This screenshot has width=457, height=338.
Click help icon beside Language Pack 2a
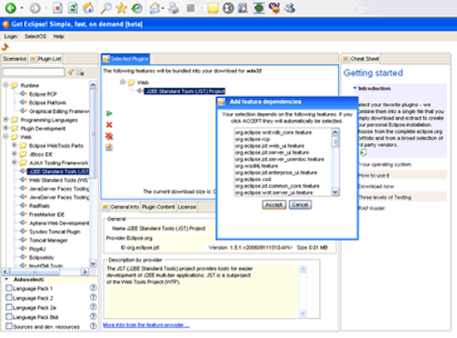pos(93,306)
